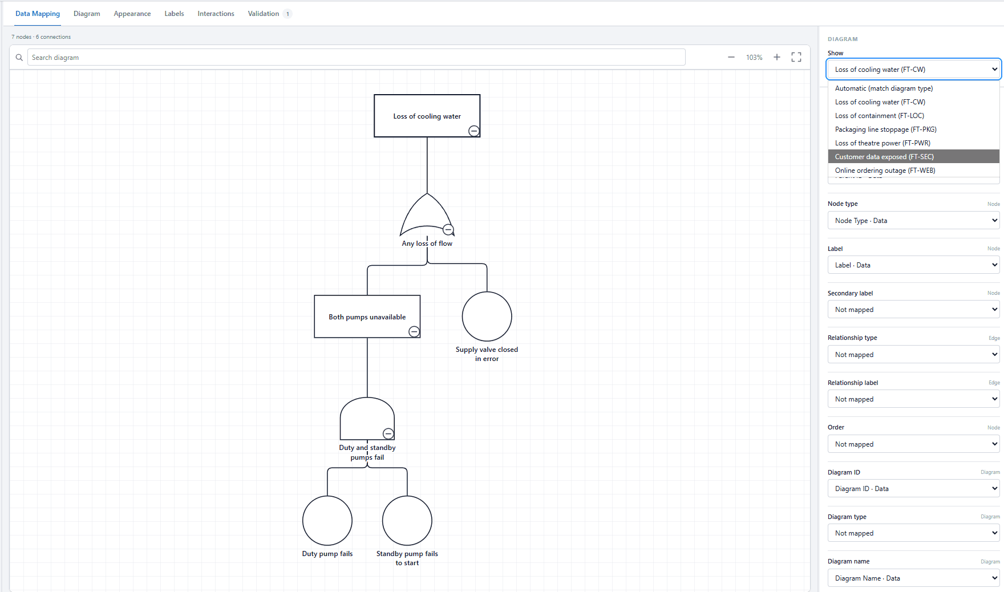
Task: Click the Loss of cooling water rectangle
Action: 427,116
